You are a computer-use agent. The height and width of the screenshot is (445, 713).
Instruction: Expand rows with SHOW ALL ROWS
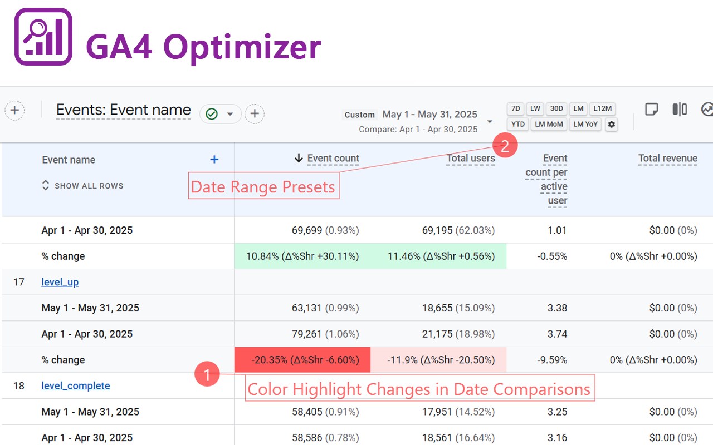click(x=82, y=186)
